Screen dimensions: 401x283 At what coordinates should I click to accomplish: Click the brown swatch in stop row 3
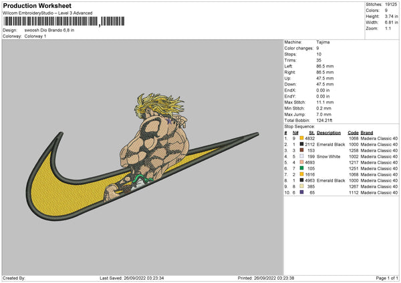pos(301,150)
